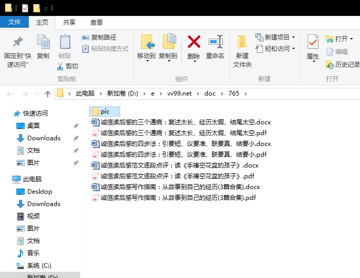Viewport: 360px width, 278px height.
Task: Click 此电脑 in the address bar
Action: [x=85, y=94]
